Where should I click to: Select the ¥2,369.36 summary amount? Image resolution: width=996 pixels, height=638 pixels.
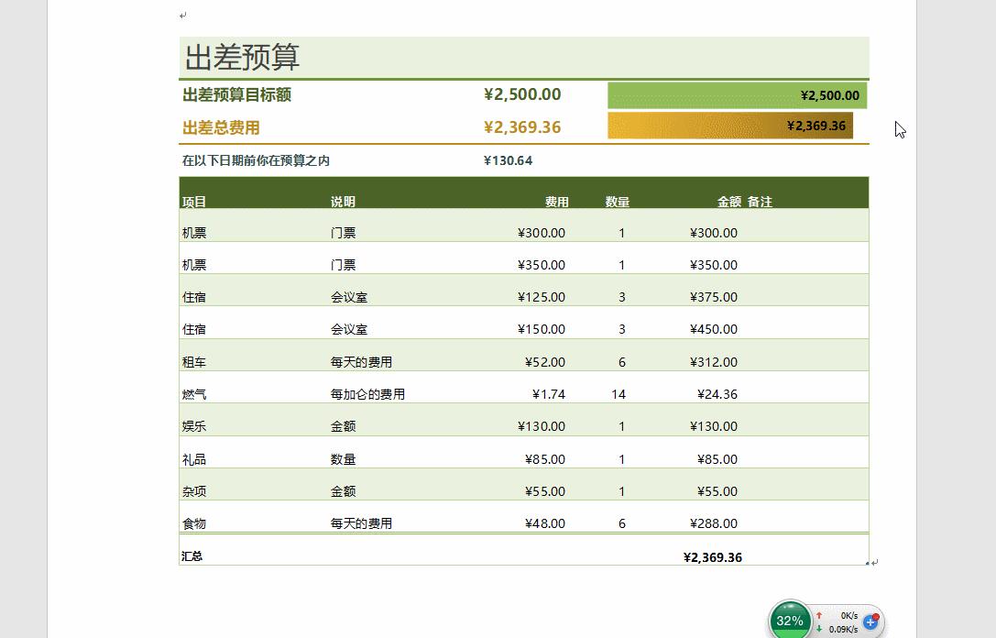713,556
